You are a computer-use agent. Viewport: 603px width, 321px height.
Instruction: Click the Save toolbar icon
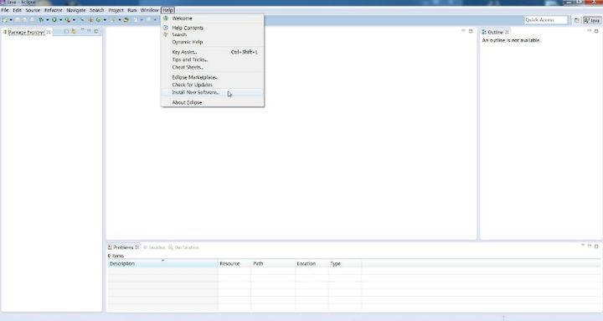point(18,19)
